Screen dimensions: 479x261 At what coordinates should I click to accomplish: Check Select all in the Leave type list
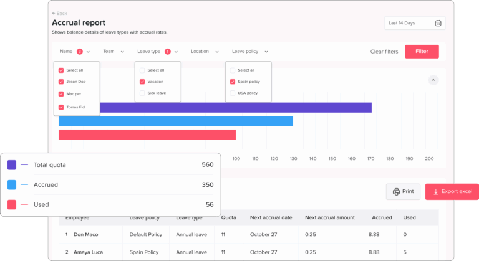[142, 70]
